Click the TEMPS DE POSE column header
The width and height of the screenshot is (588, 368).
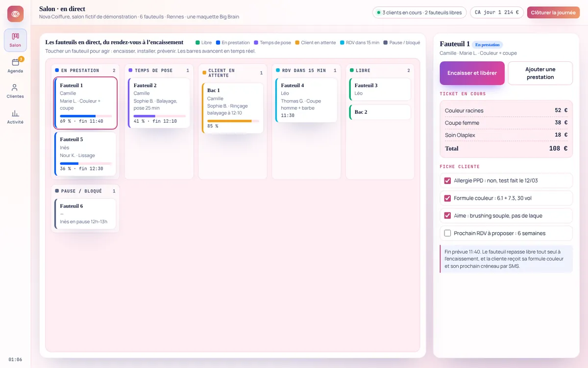coord(159,70)
